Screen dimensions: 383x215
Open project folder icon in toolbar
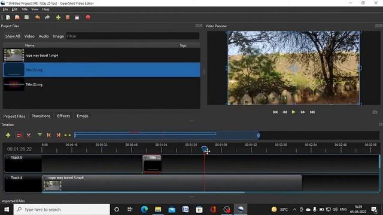coord(17,17)
